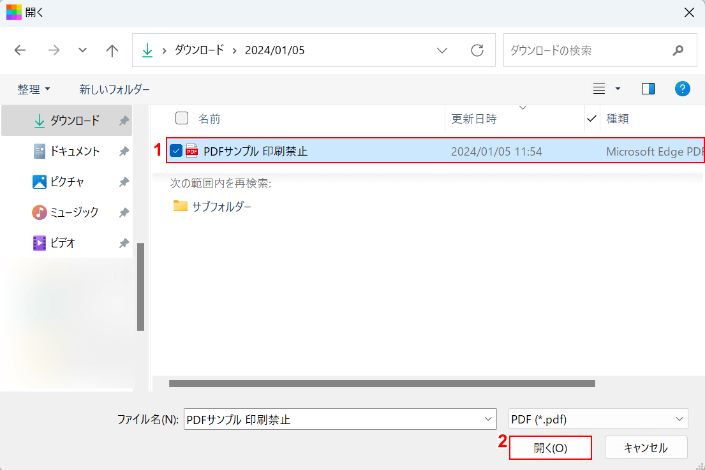Click the キャンセル button

click(646, 448)
